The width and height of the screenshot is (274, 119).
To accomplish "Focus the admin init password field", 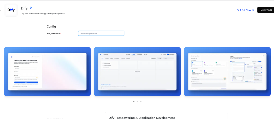I will point(101,33).
